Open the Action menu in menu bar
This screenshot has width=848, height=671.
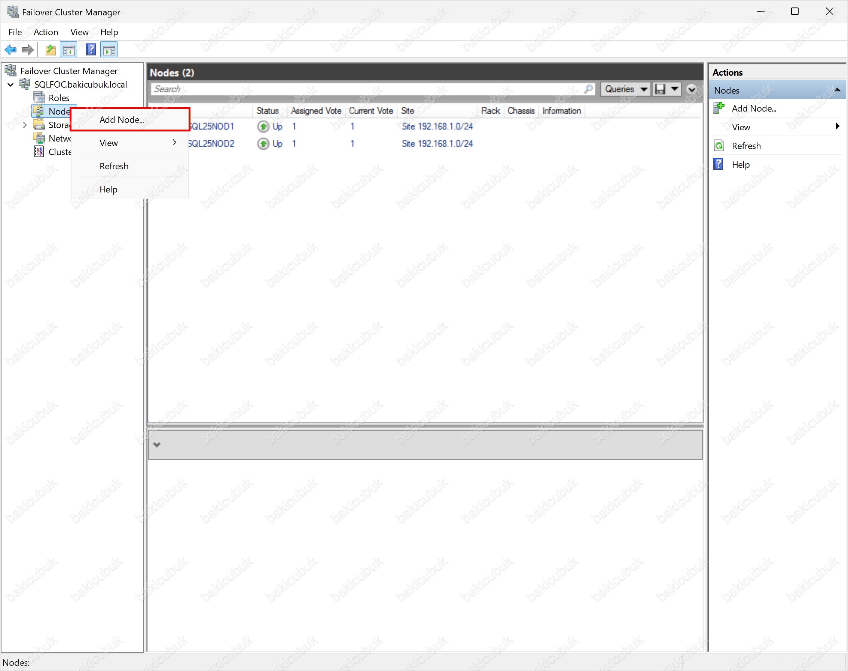point(46,32)
